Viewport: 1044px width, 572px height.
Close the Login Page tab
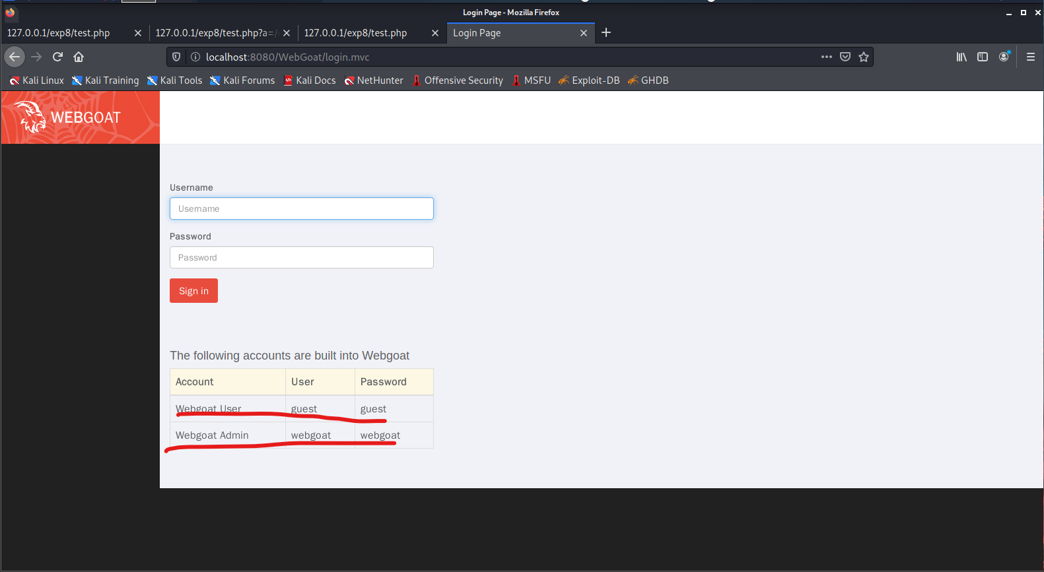(584, 33)
